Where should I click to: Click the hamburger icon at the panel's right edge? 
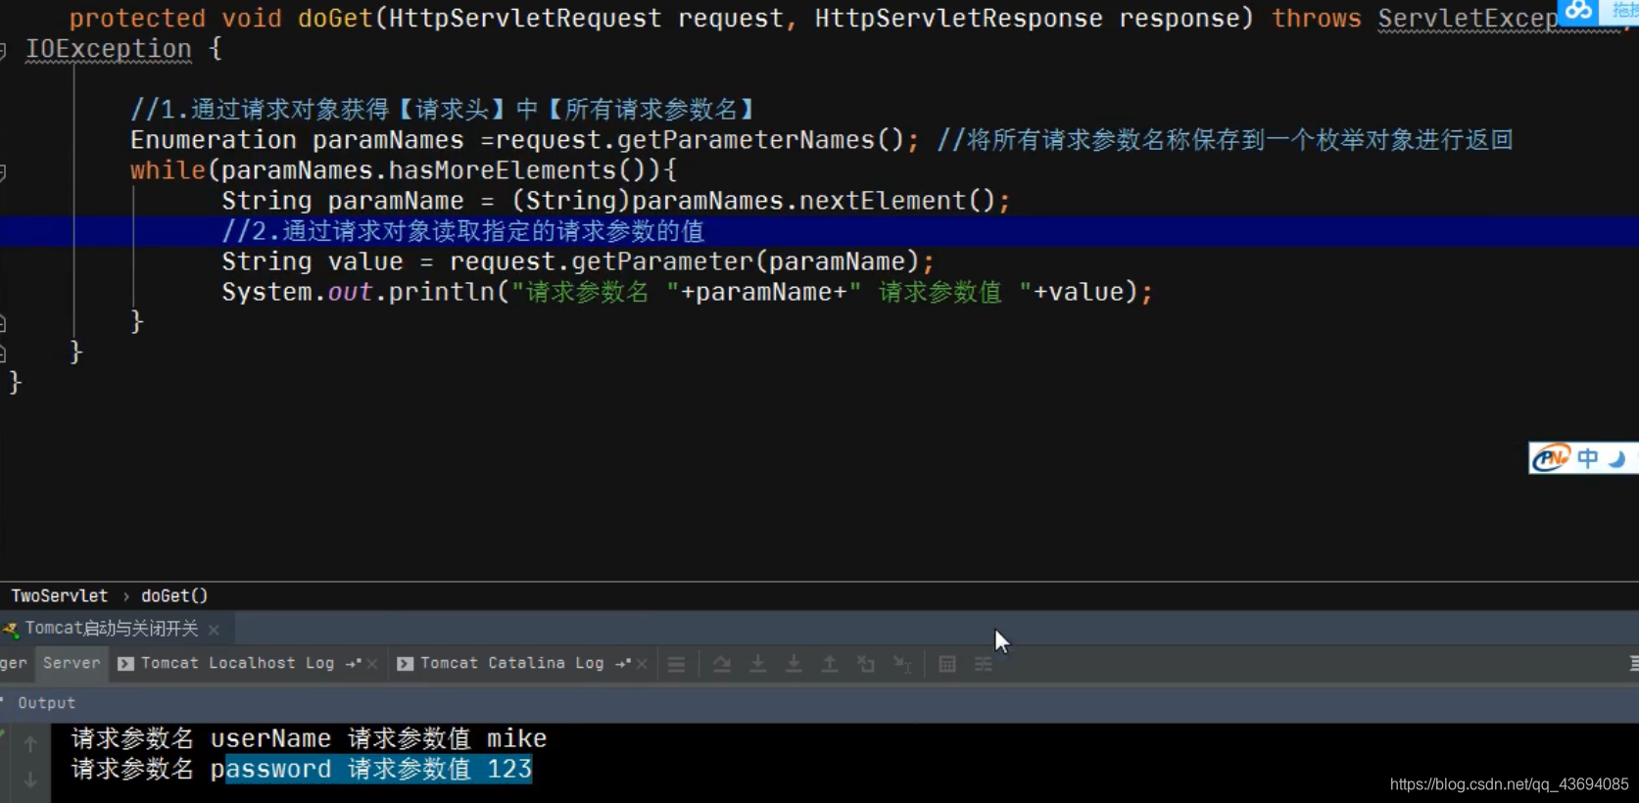click(1633, 664)
